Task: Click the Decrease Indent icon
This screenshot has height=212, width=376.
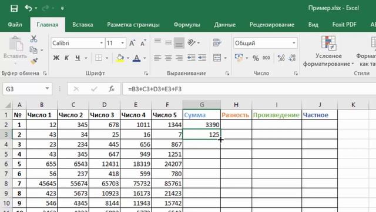Action: (191, 58)
